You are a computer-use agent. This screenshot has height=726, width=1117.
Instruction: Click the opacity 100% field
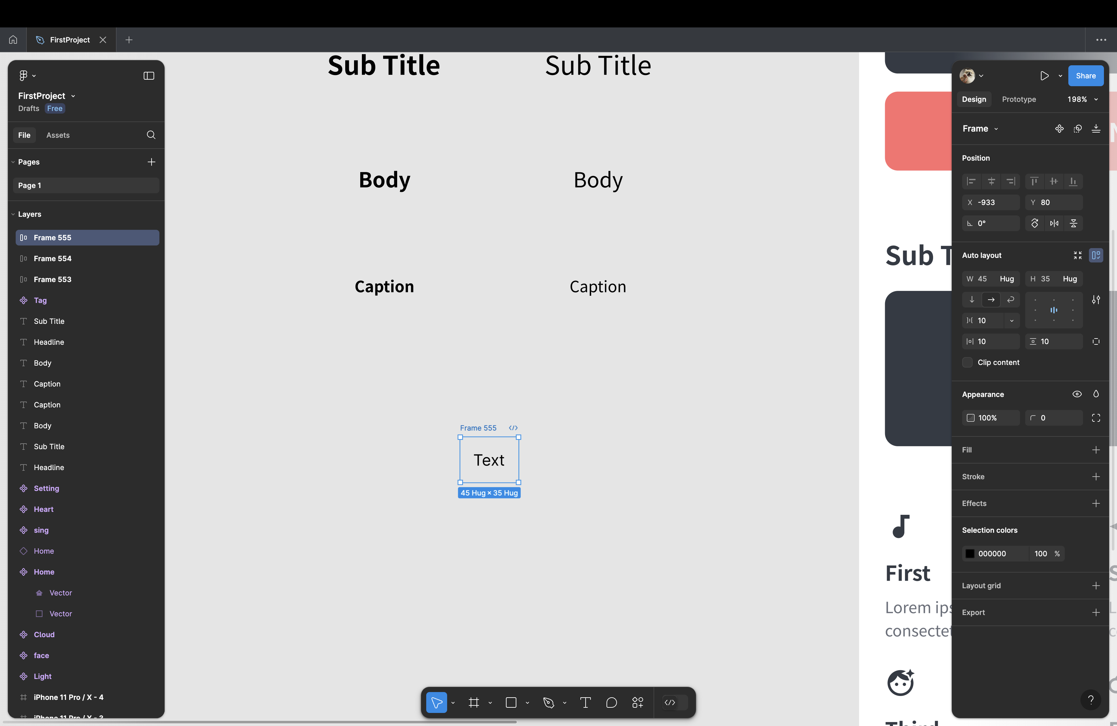tap(991, 418)
